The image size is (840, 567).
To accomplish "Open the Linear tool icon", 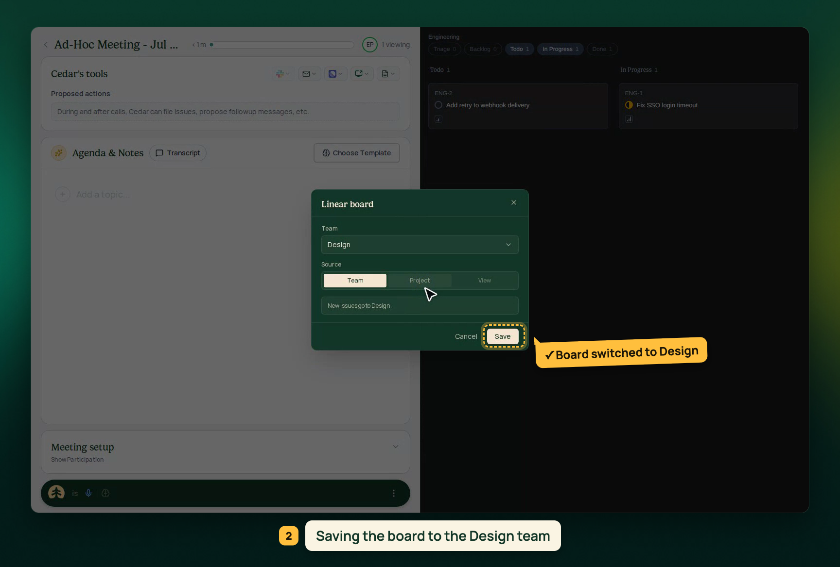I will click(x=335, y=74).
